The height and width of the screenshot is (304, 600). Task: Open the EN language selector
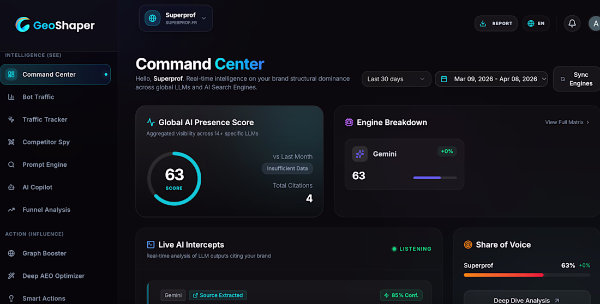(x=536, y=23)
